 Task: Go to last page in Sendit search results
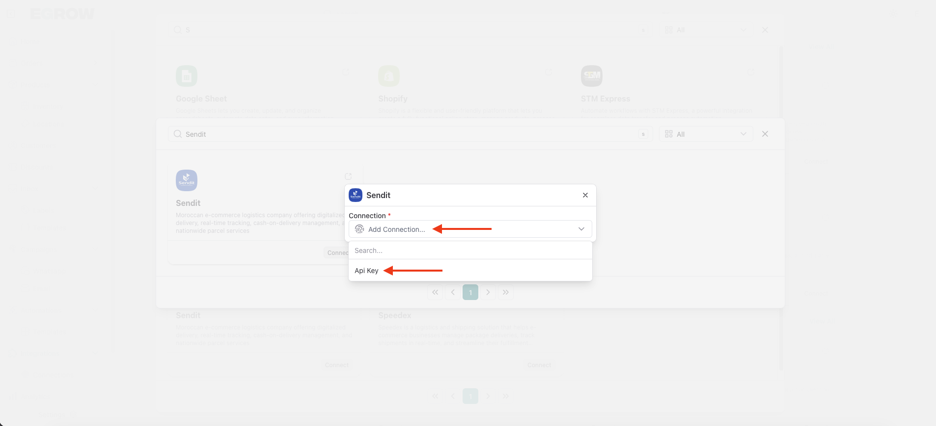(506, 292)
